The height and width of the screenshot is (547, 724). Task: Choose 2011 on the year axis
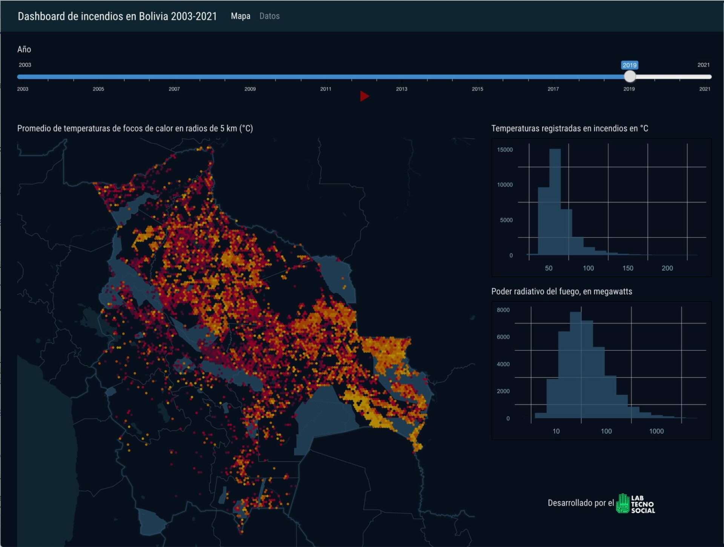click(x=326, y=89)
